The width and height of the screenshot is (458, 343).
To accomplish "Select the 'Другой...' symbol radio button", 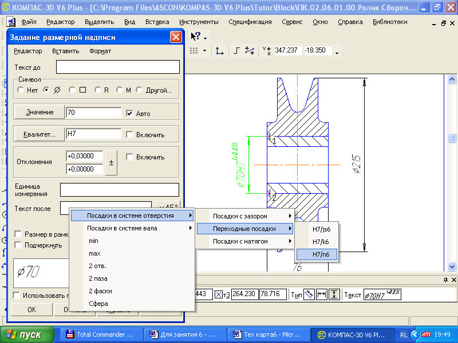I will pyautogui.click(x=139, y=90).
